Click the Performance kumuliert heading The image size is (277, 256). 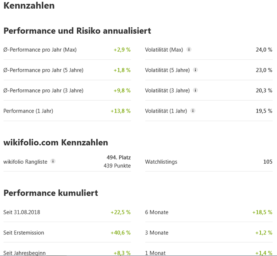click(x=51, y=193)
